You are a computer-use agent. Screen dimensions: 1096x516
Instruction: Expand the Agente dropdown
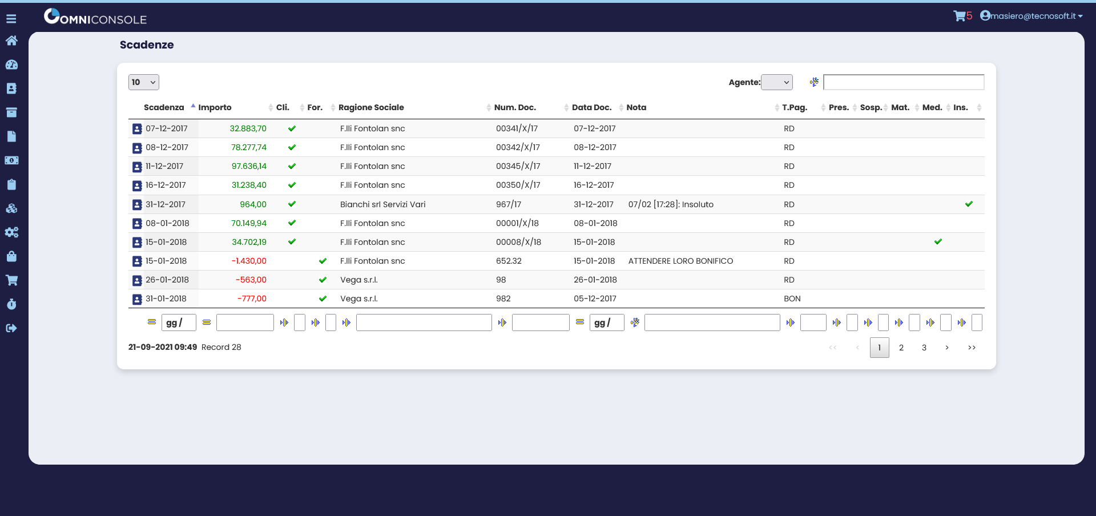pos(777,82)
